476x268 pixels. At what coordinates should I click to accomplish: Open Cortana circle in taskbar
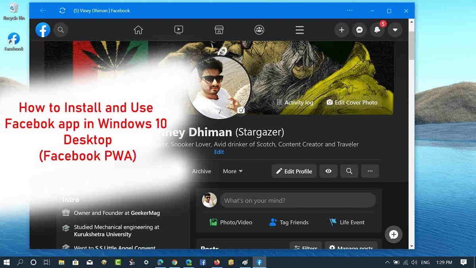33,262
